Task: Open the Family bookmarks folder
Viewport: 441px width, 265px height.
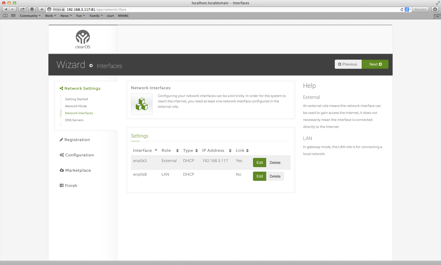Action: coord(96,16)
